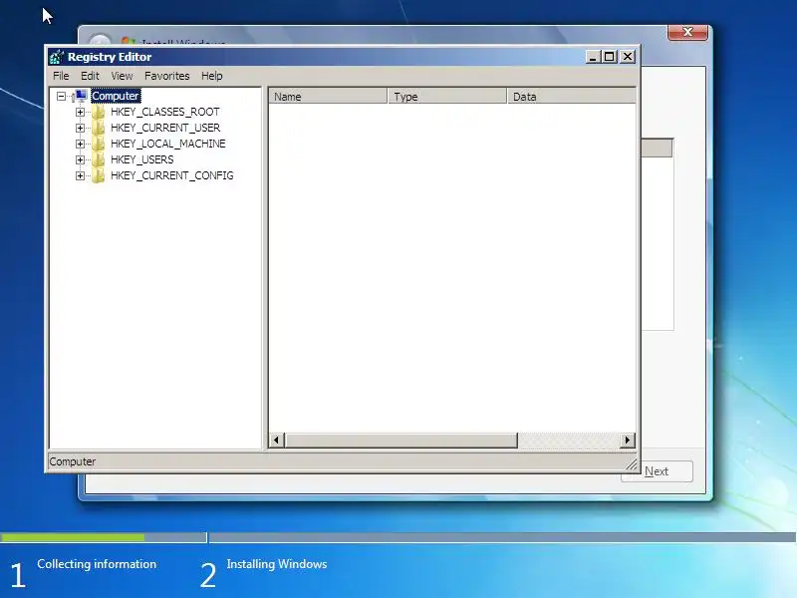Click the HKEY_CURRENT_USER folder icon
The image size is (797, 598).
pos(98,128)
